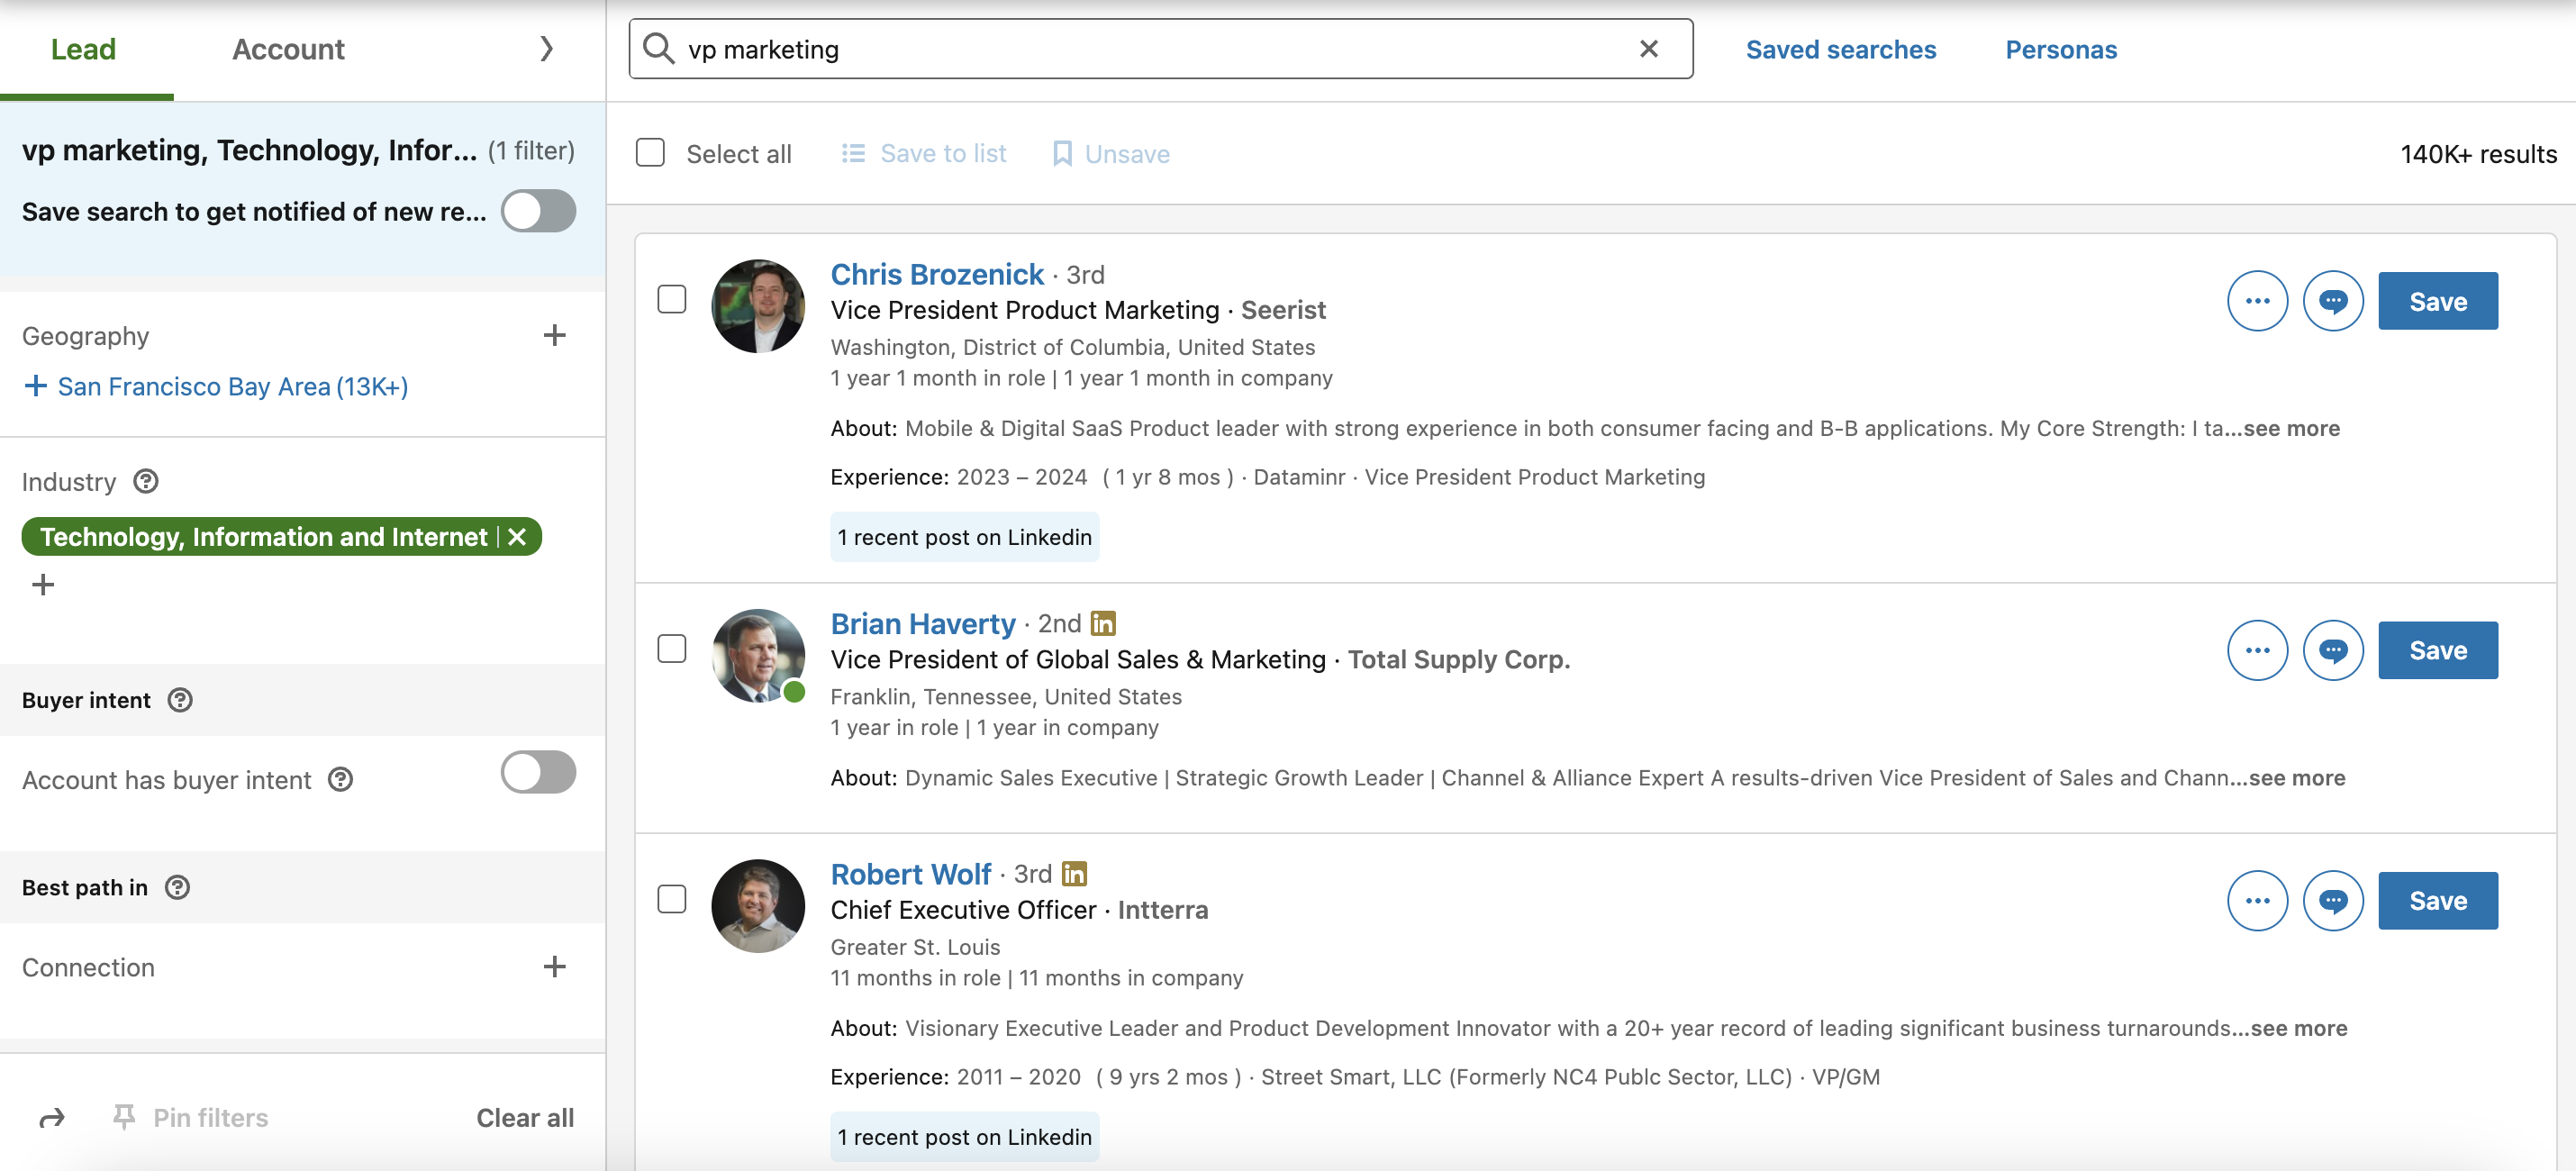Save Brian Haverty as lead

tap(2438, 650)
